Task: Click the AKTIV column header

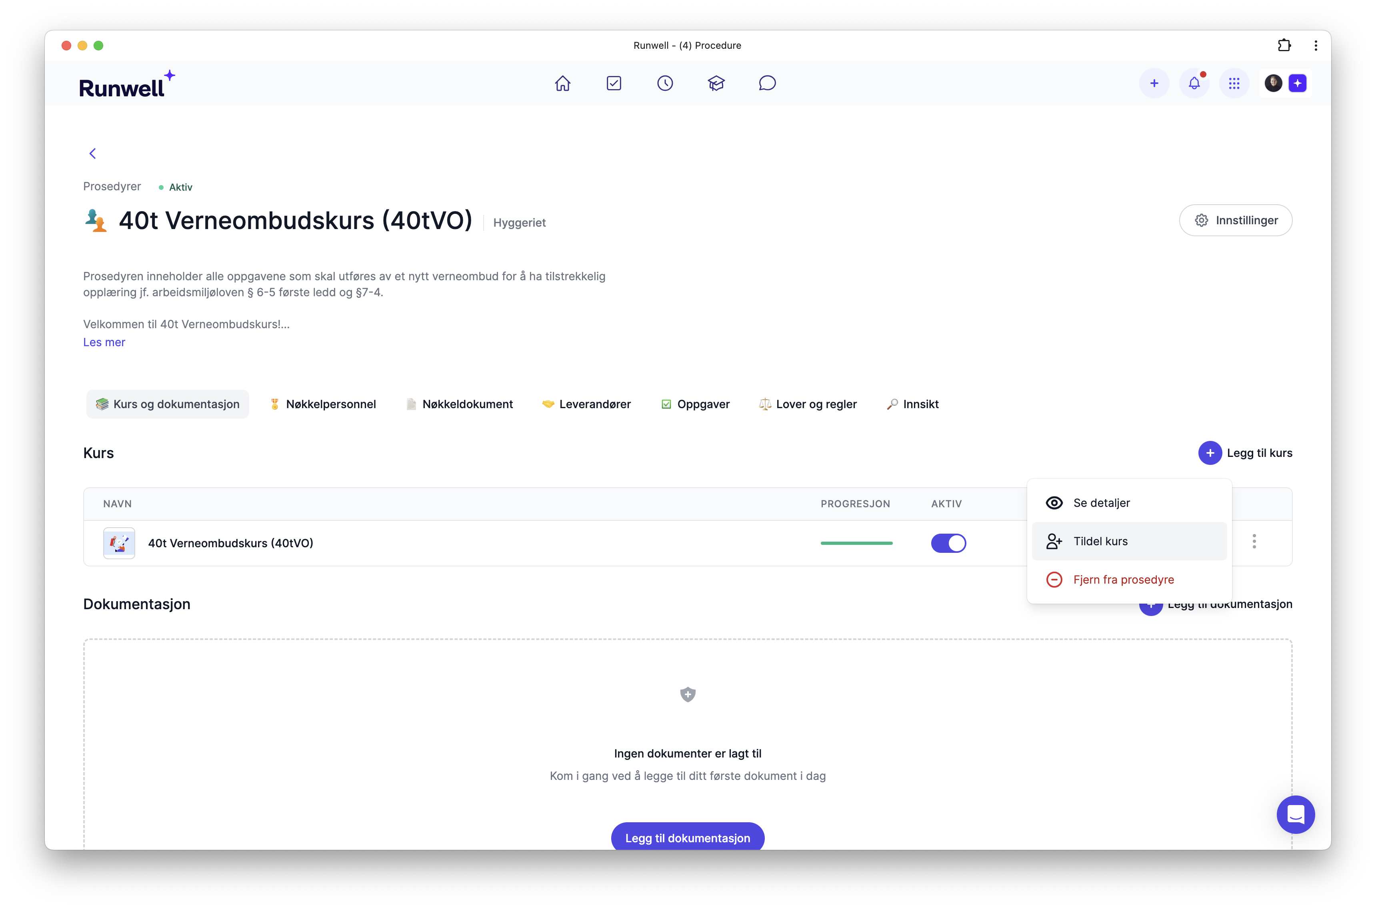Action: [x=946, y=504]
